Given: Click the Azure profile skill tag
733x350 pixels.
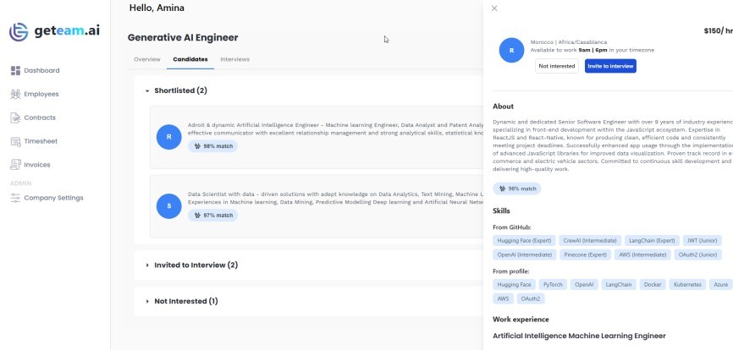Looking at the screenshot, I should point(720,285).
